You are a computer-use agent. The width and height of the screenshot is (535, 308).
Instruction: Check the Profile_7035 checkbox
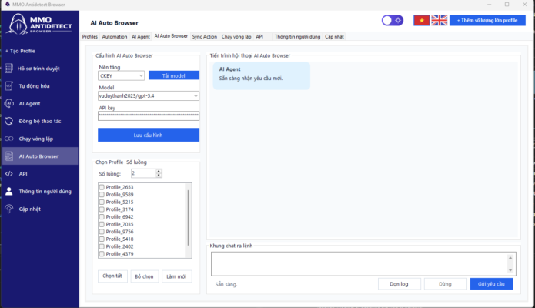102,224
